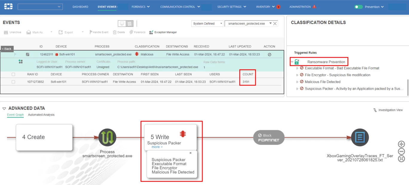This screenshot has height=185, width=409.
Task: Open the Administration menu
Action: [x=300, y=7]
